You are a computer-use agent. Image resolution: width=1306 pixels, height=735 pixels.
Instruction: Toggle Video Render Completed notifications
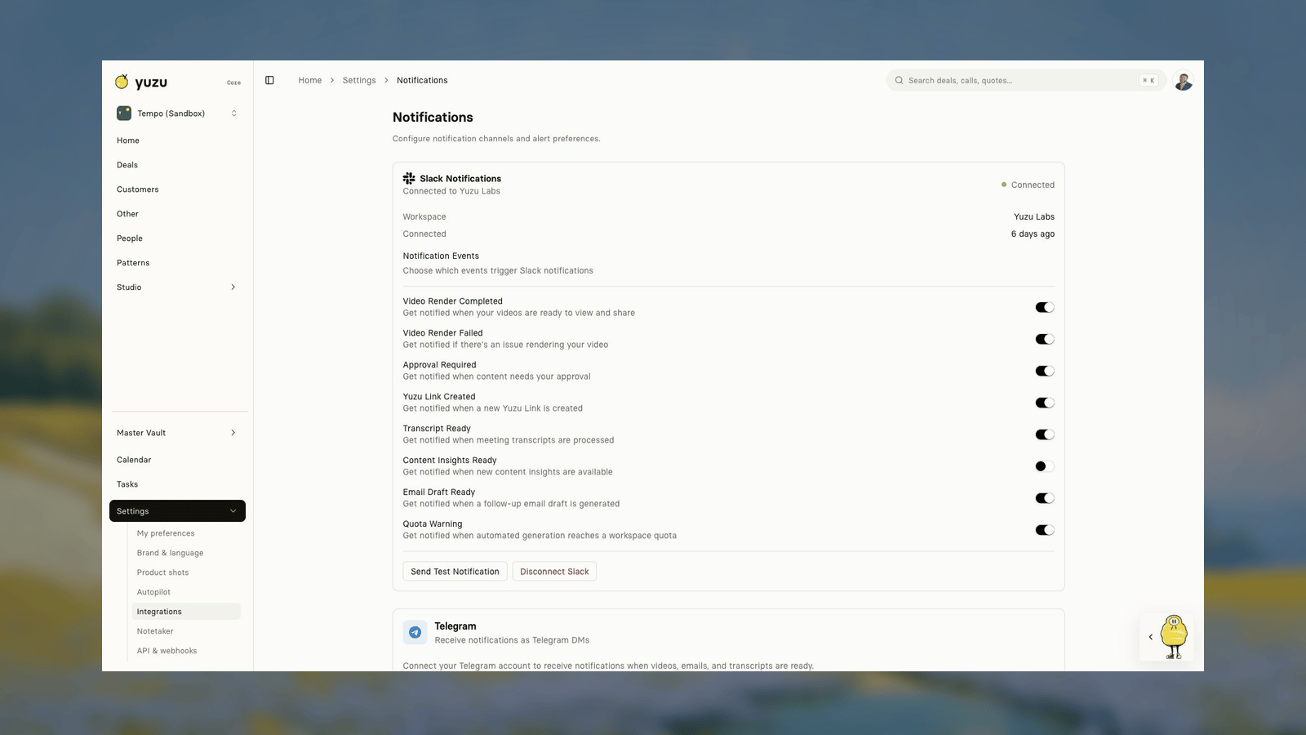(1045, 307)
